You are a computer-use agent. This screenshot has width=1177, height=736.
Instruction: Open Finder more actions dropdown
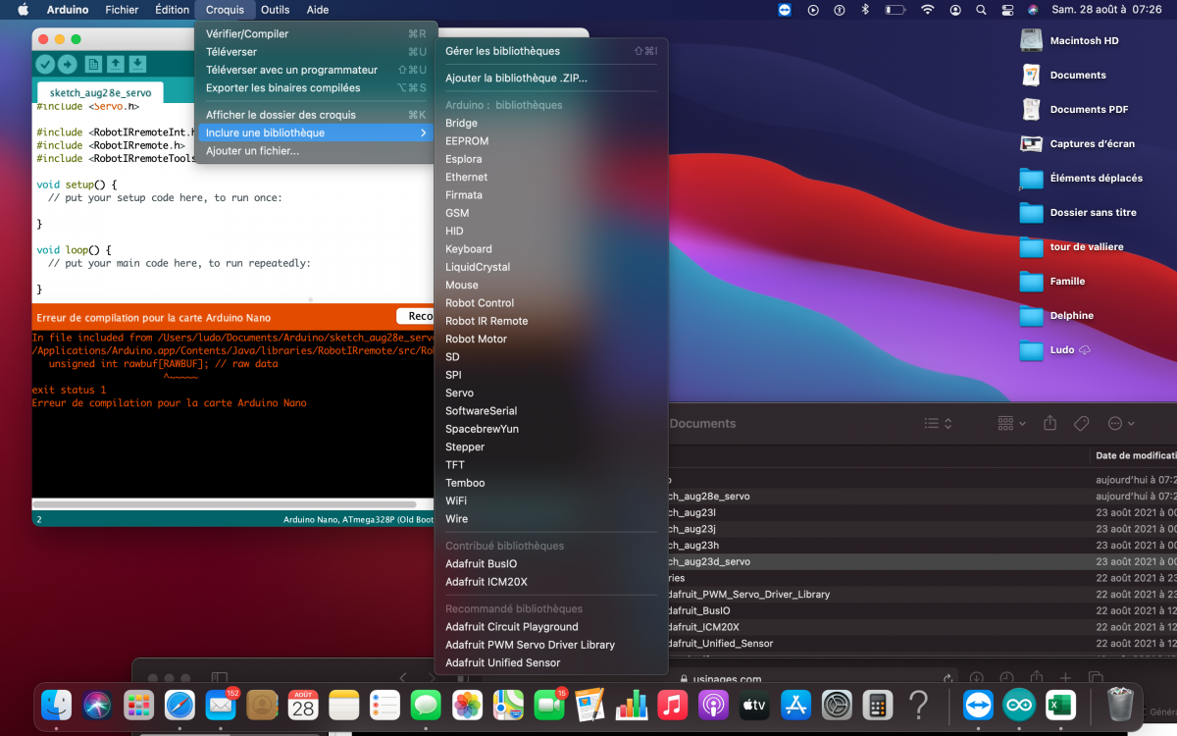(x=1121, y=423)
